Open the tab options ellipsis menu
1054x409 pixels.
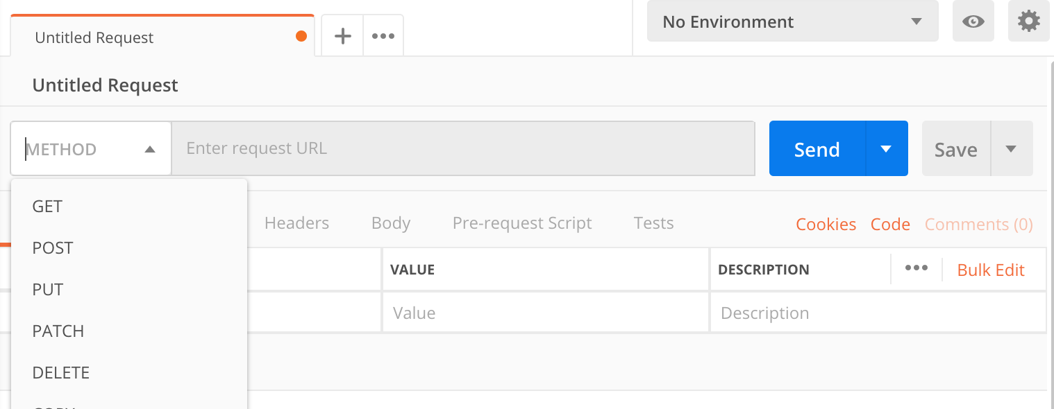(383, 35)
